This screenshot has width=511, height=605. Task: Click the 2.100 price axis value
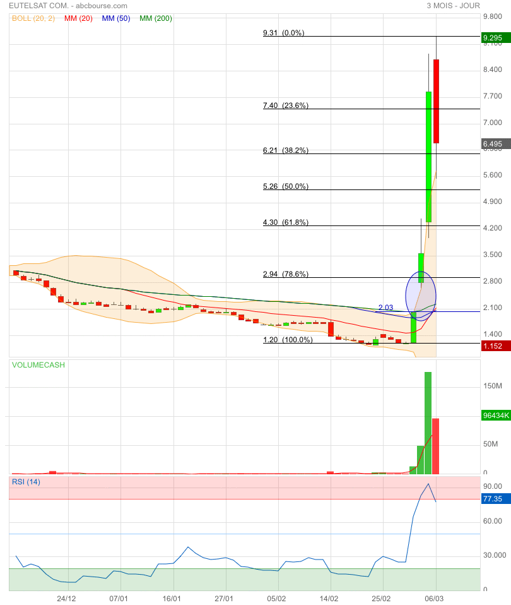[493, 308]
